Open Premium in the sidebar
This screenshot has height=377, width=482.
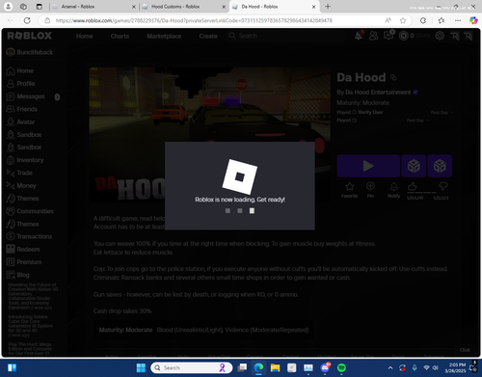(24, 262)
